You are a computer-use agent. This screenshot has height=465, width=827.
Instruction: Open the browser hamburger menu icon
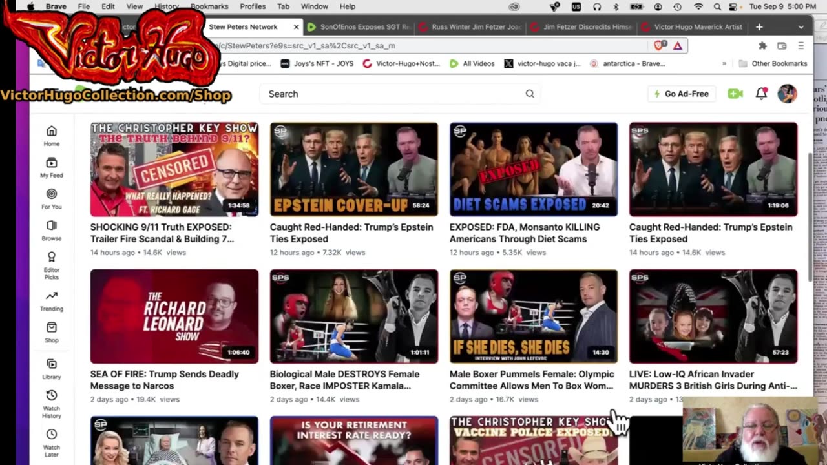click(x=801, y=46)
